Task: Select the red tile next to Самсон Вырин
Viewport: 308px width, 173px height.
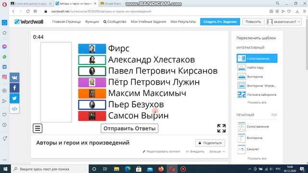Action: 92,116
